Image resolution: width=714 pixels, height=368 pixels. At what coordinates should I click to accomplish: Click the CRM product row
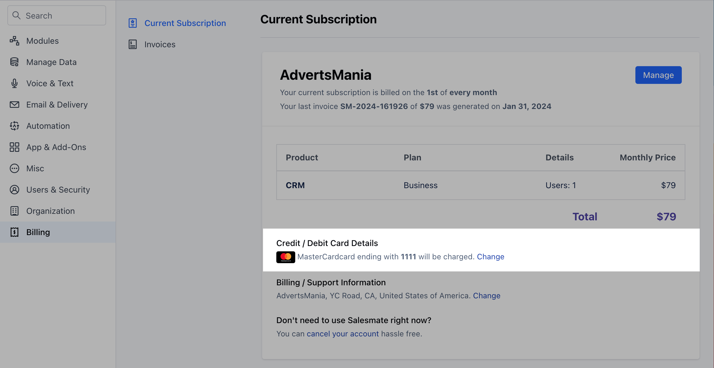tap(481, 185)
